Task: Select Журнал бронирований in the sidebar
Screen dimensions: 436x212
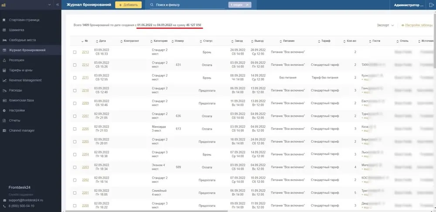Action: pyautogui.click(x=27, y=50)
